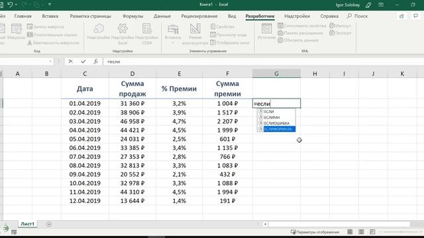Image resolution: width=424 pixels, height=238 pixels.
Task: Select ЕСЛИ from the autocomplete list
Action: click(x=276, y=112)
